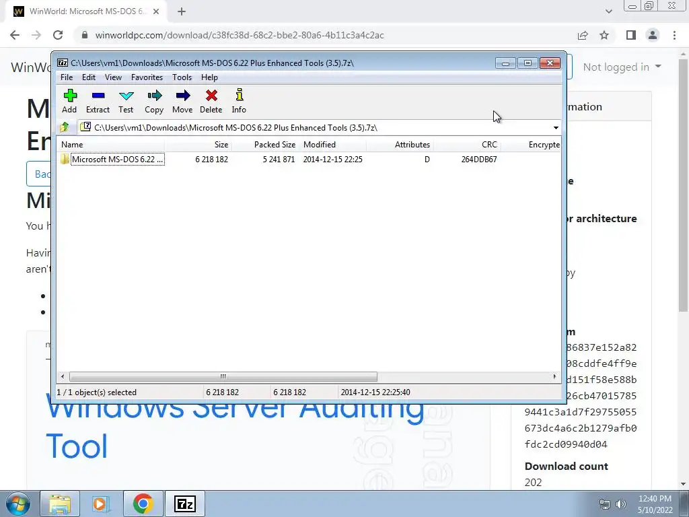689x517 pixels.
Task: Select the WinWorld MS-DOS tab
Action: click(x=86, y=12)
